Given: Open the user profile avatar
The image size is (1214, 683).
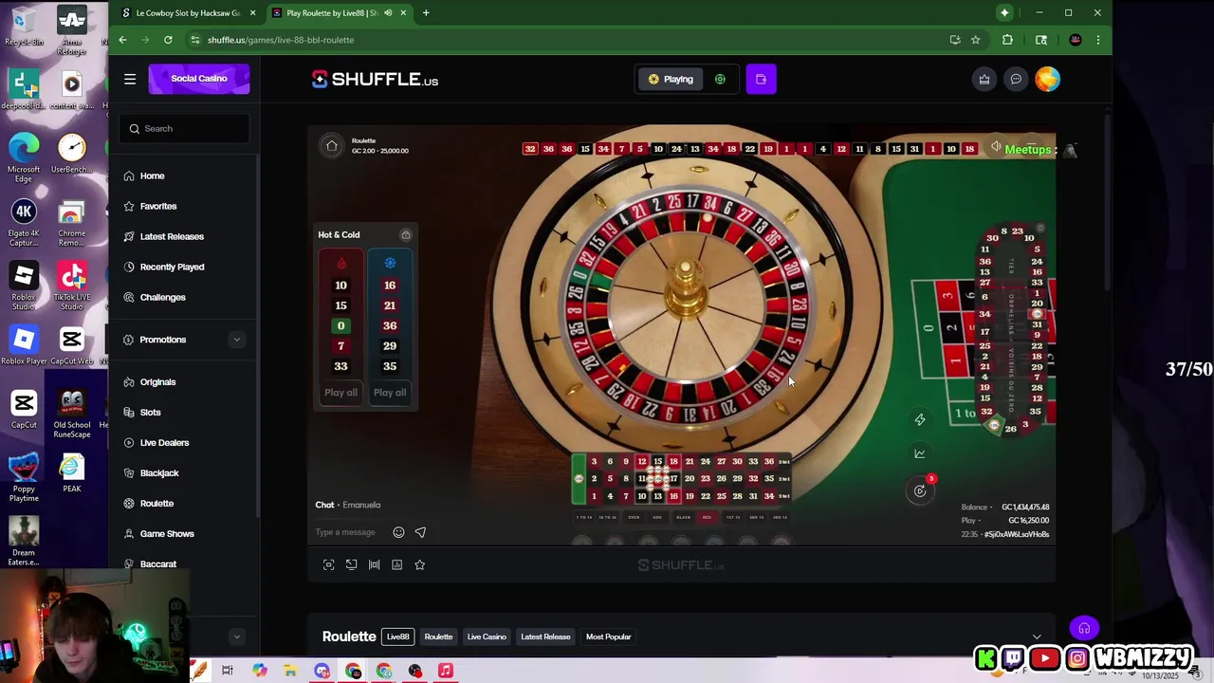Looking at the screenshot, I should (1047, 79).
